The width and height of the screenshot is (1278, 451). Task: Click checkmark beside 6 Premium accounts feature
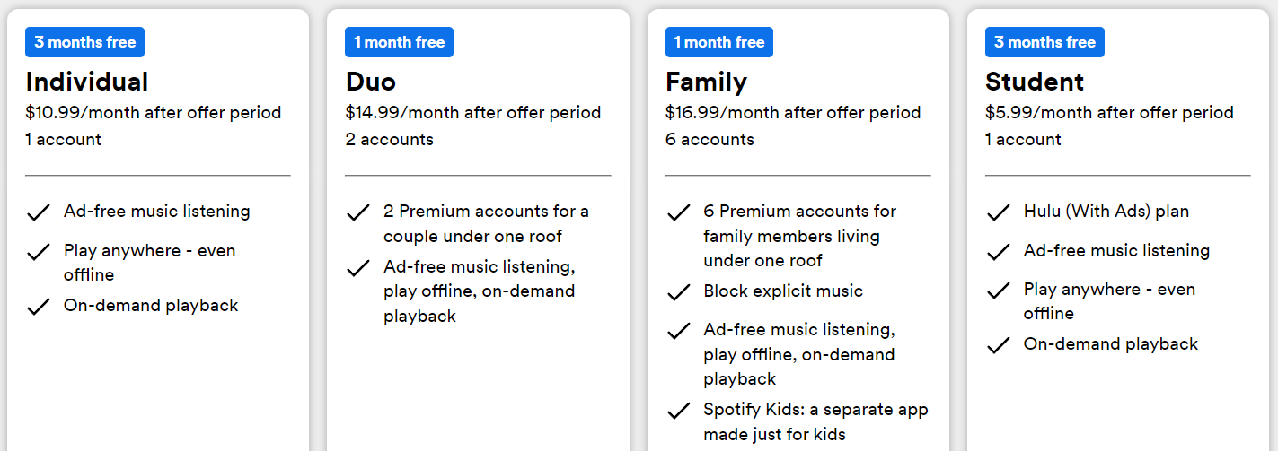(678, 212)
